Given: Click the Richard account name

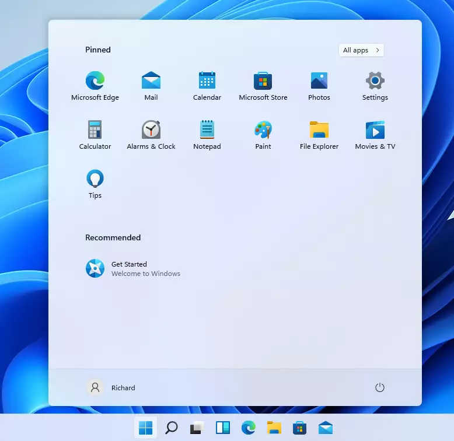Looking at the screenshot, I should (123, 388).
